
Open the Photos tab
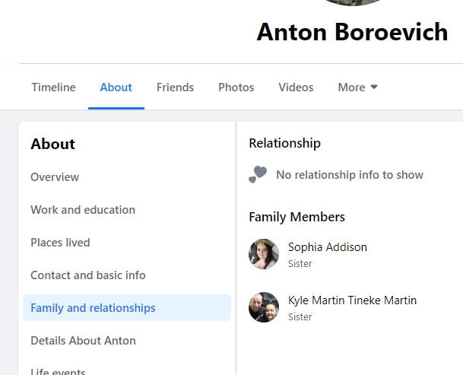click(236, 87)
